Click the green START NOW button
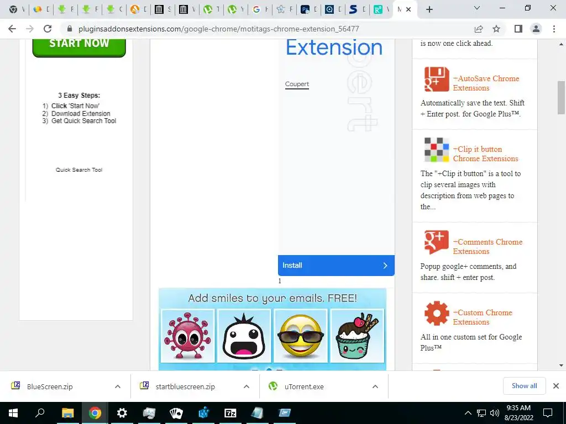The image size is (566, 424). (x=79, y=47)
